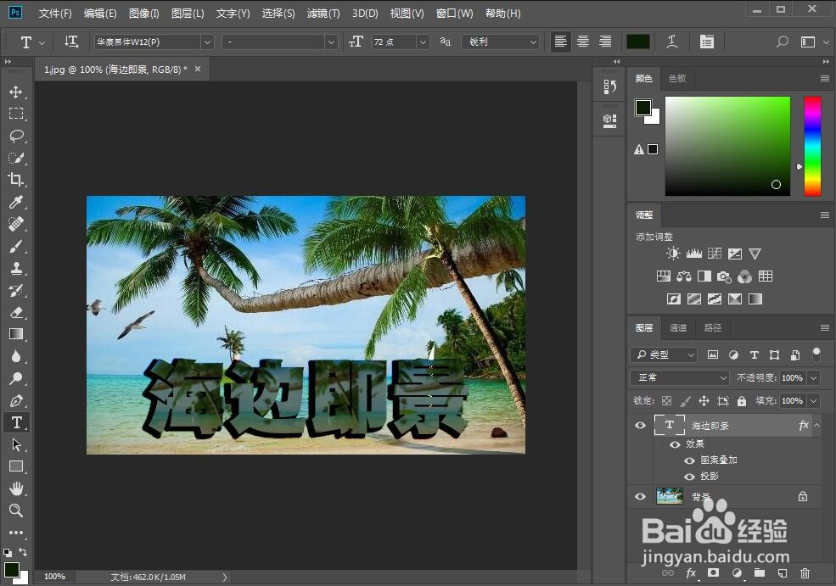Switch to the 通道 tab
The height and width of the screenshot is (586, 836).
point(677,327)
